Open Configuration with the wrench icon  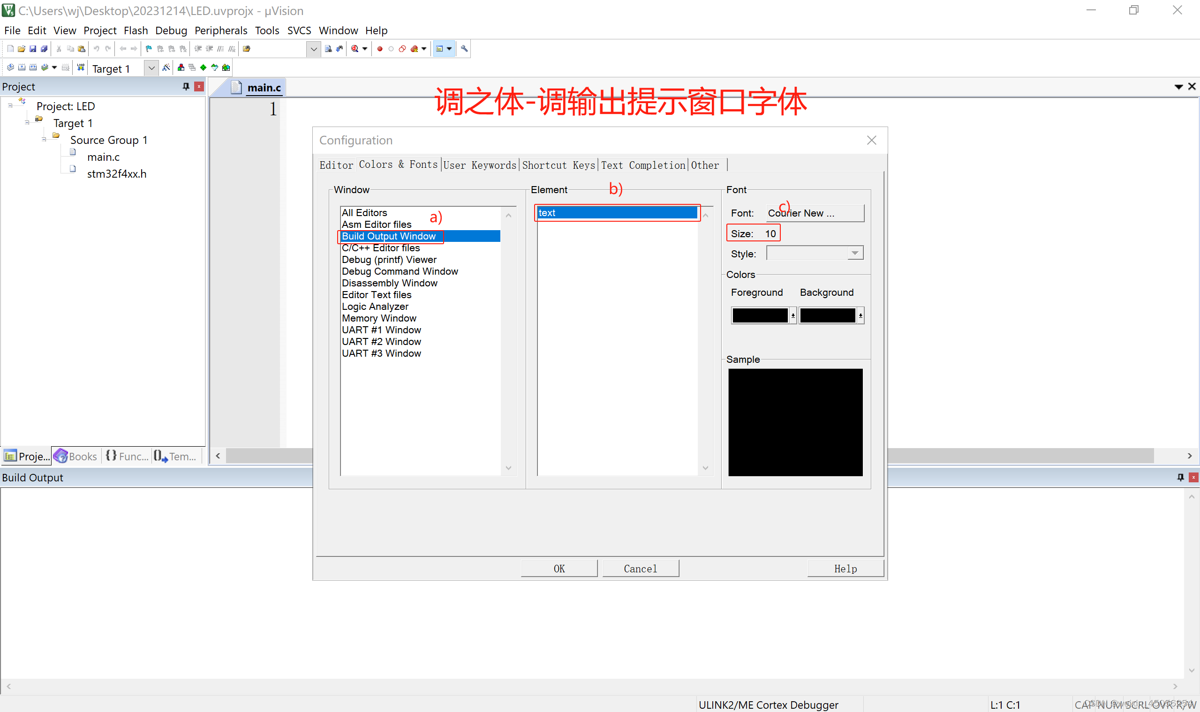464,48
